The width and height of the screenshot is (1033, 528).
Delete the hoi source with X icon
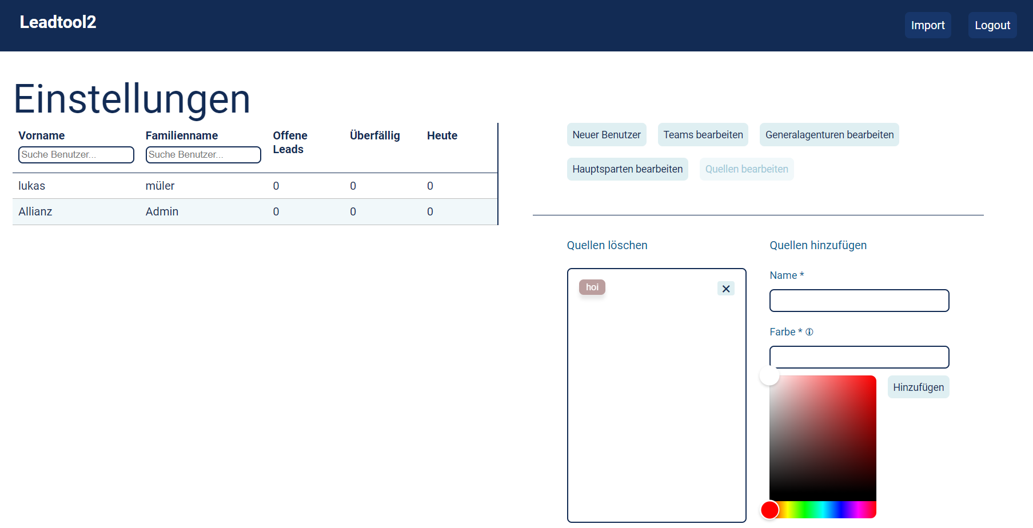[726, 289]
